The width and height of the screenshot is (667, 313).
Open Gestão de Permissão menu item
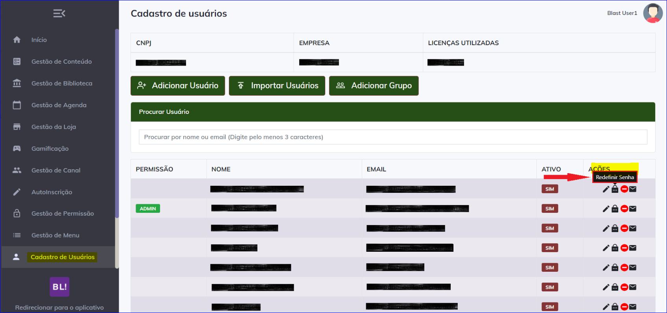pos(58,214)
